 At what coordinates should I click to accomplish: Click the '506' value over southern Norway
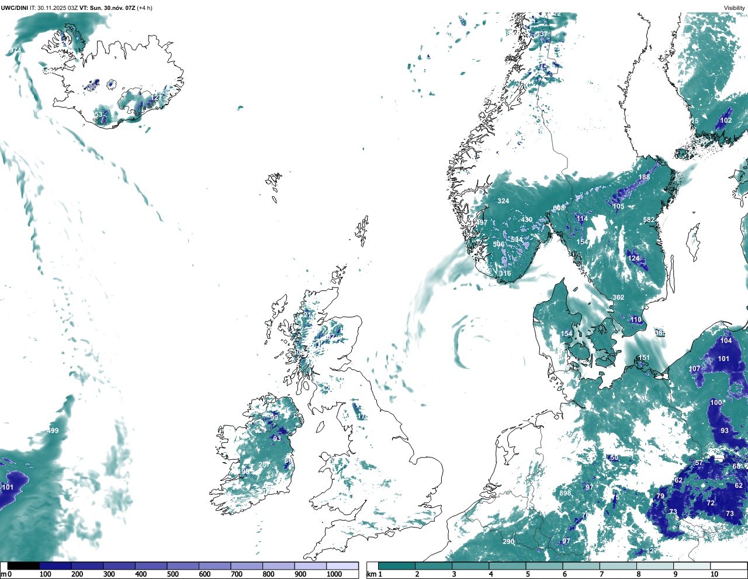coord(498,245)
